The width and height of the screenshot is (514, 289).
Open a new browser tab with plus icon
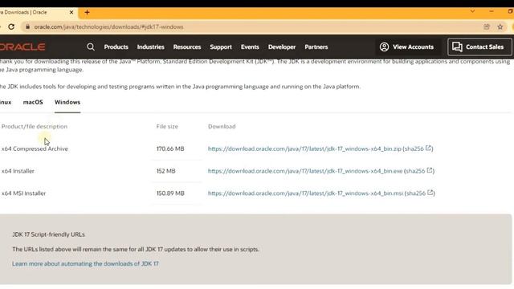coord(87,12)
